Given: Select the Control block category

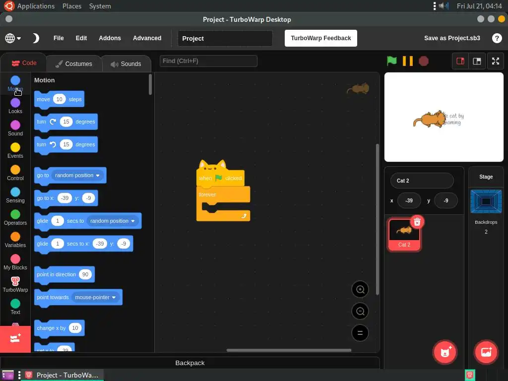Looking at the screenshot, I should (x=15, y=173).
